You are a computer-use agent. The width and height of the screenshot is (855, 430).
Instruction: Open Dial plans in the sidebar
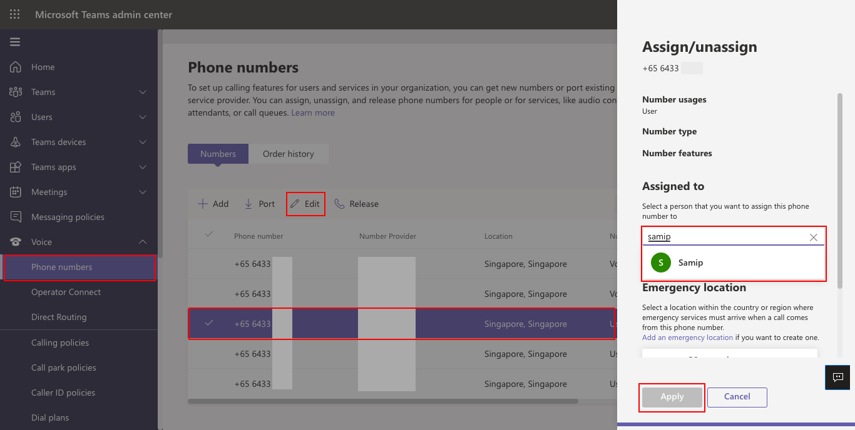pos(50,417)
